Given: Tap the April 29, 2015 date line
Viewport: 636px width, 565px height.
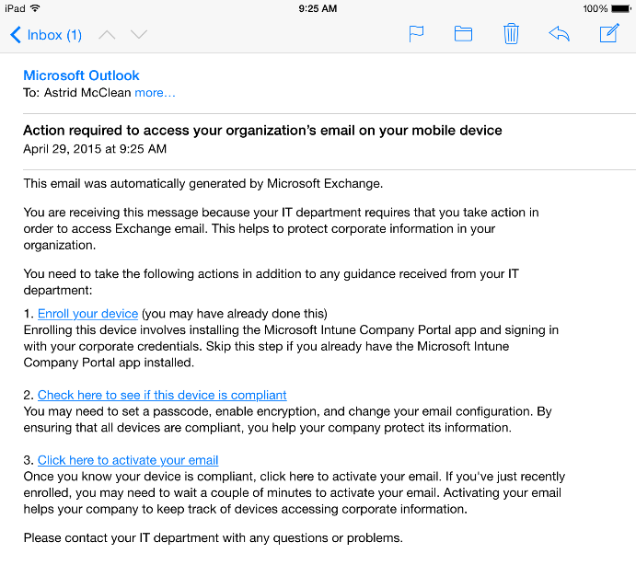Looking at the screenshot, I should click(x=95, y=148).
